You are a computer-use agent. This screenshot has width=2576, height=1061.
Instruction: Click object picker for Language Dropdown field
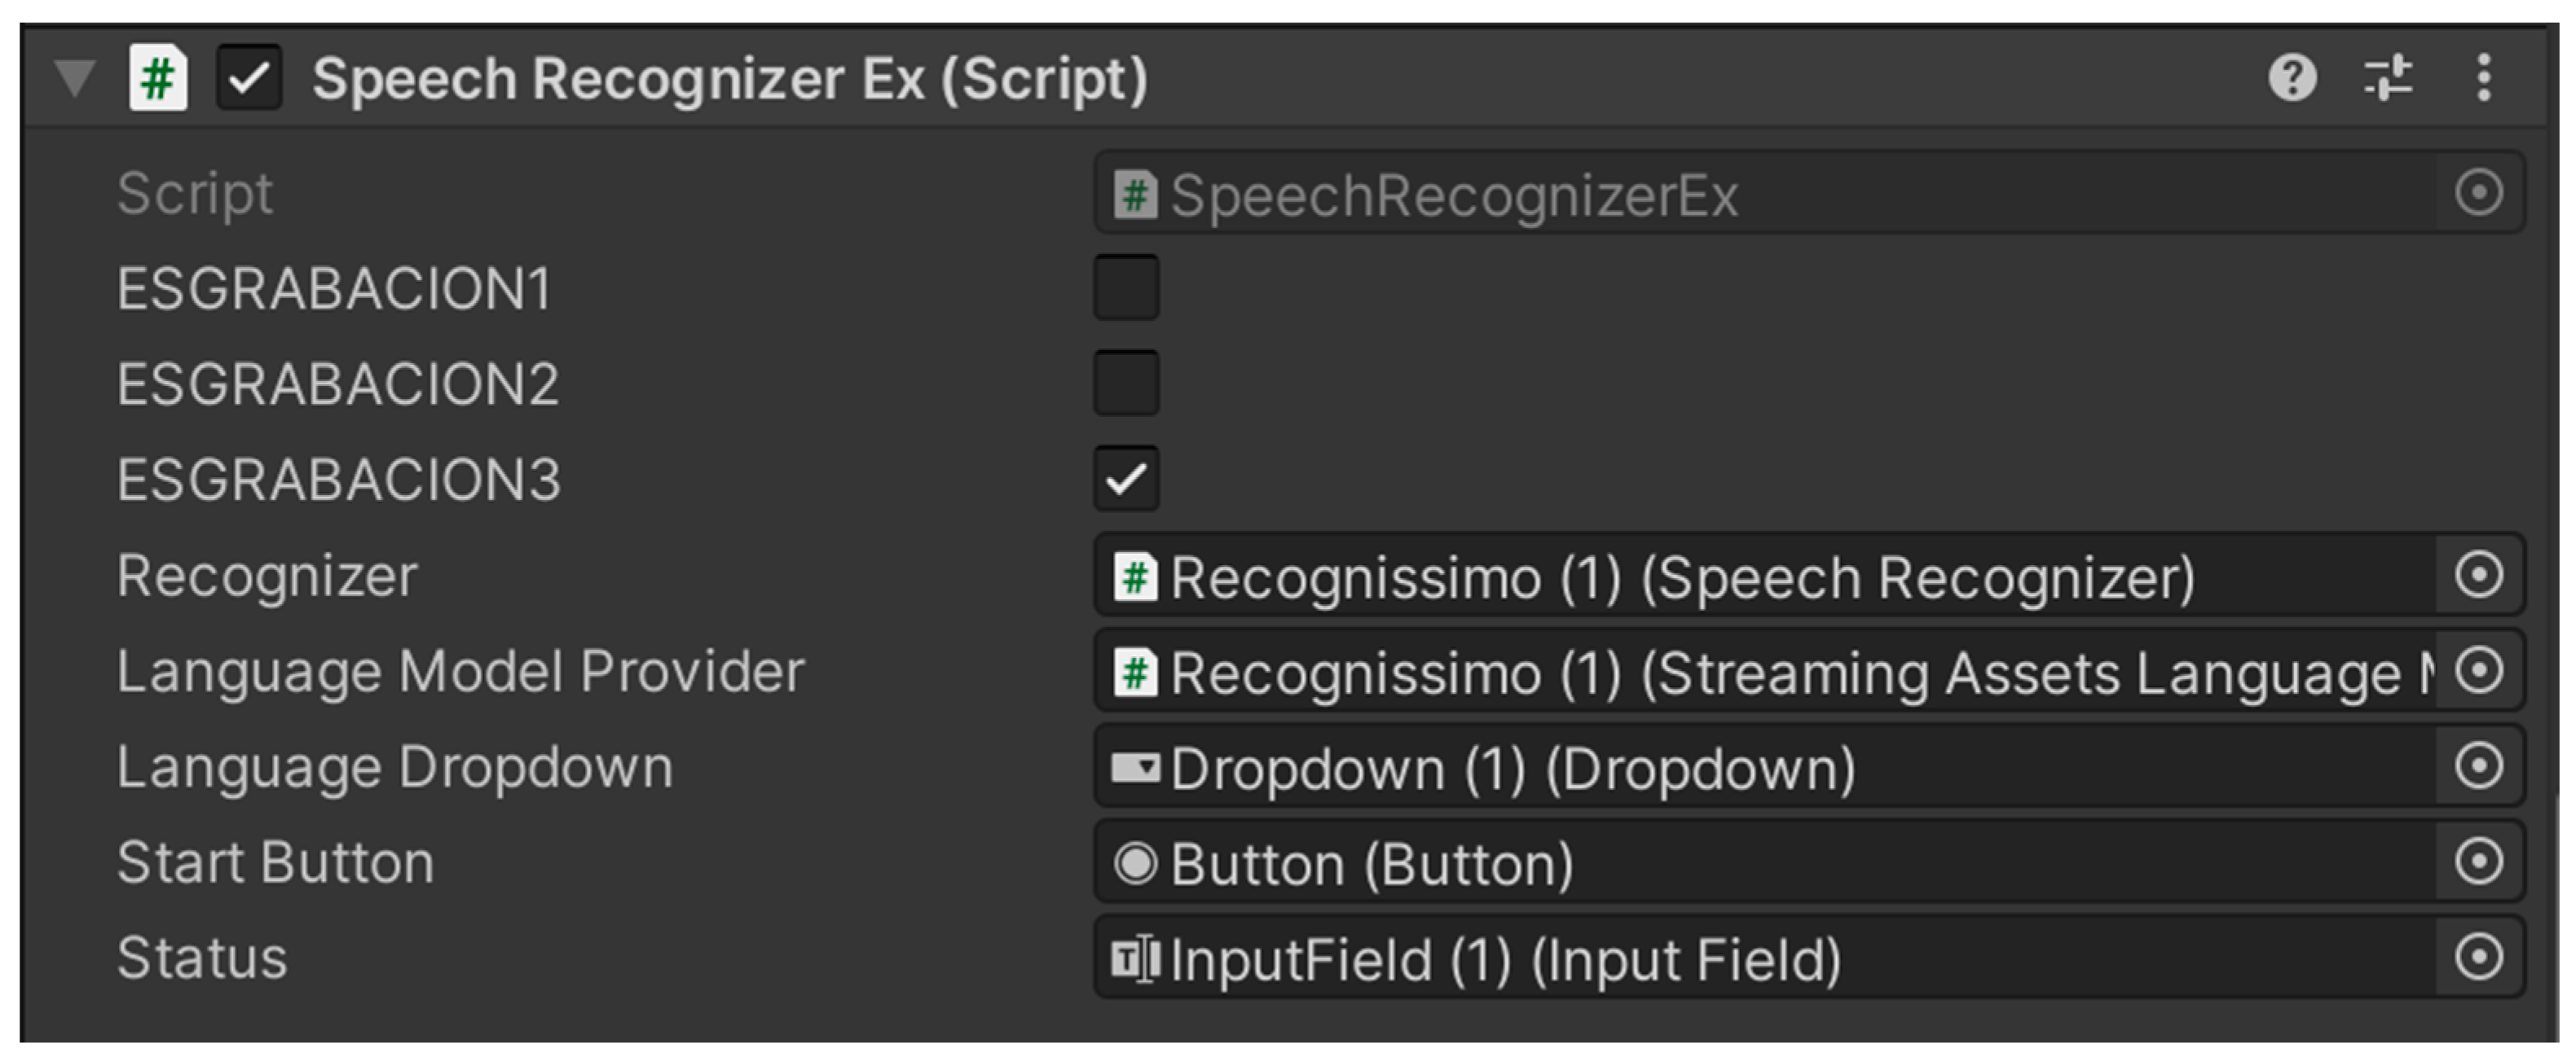pyautogui.click(x=2478, y=766)
